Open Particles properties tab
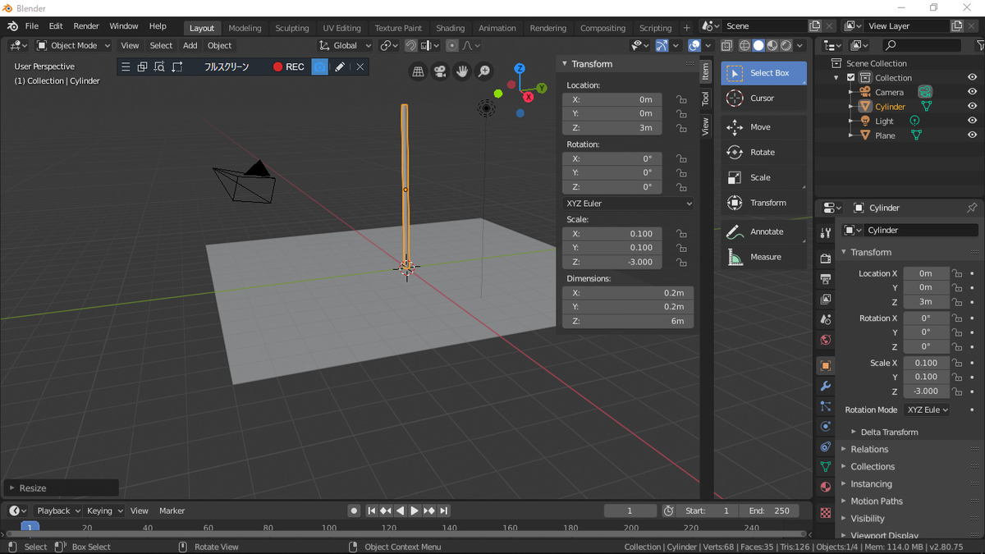 pyautogui.click(x=826, y=406)
